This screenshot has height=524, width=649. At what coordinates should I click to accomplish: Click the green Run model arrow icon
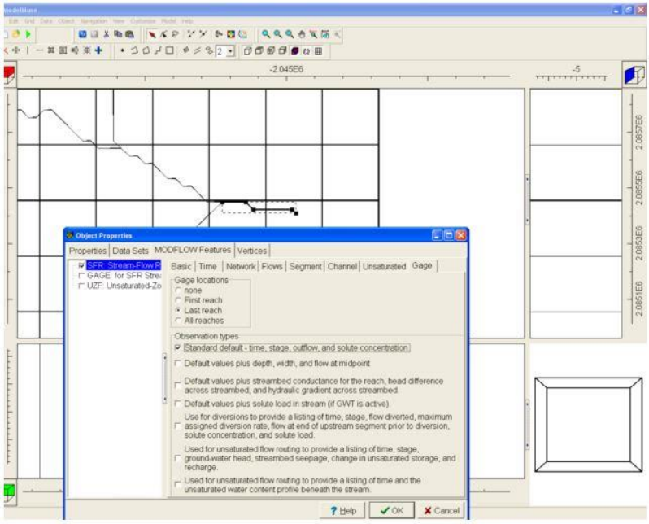[29, 35]
